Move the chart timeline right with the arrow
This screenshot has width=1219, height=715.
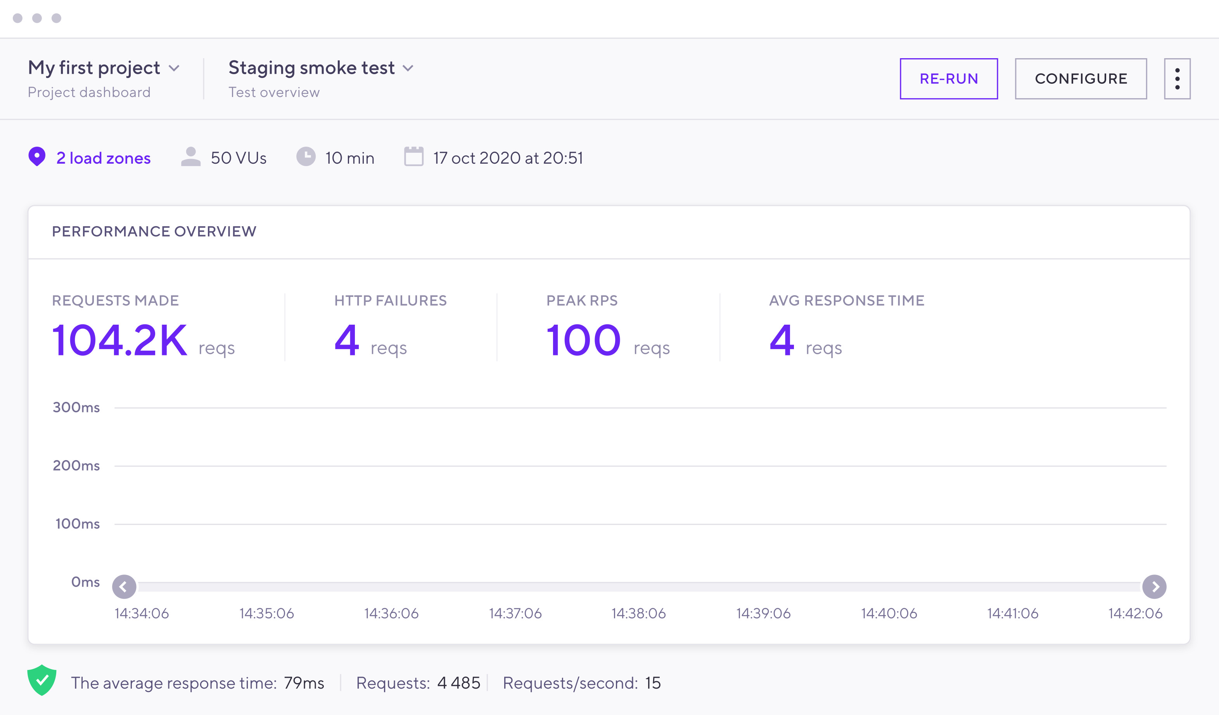1154,587
